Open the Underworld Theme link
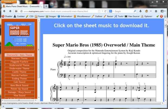This screenshot has height=109, width=168. click(x=20, y=65)
